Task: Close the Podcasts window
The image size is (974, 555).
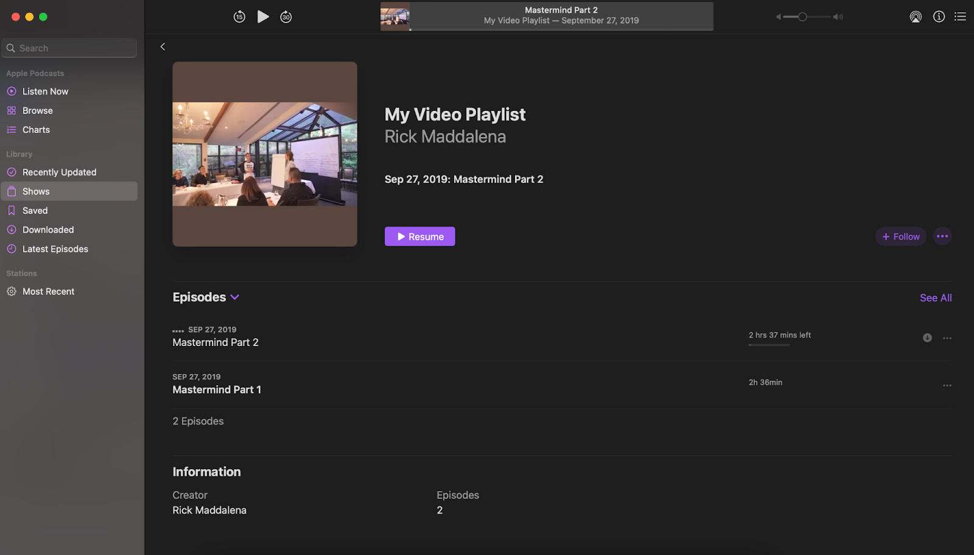Action: click(16, 17)
